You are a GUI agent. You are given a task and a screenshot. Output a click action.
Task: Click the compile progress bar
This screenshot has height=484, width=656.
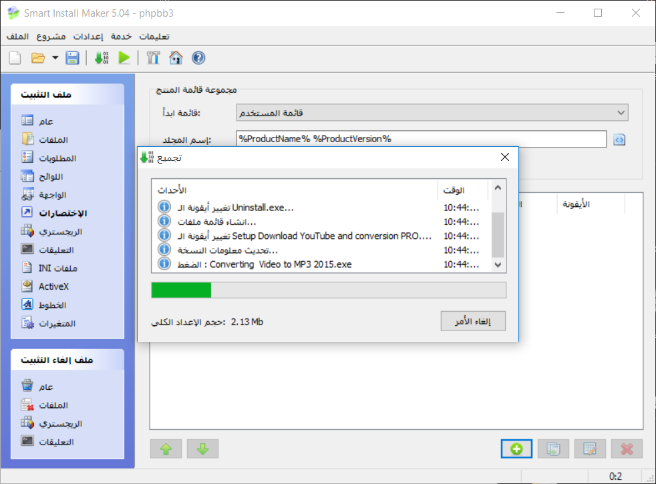click(329, 290)
